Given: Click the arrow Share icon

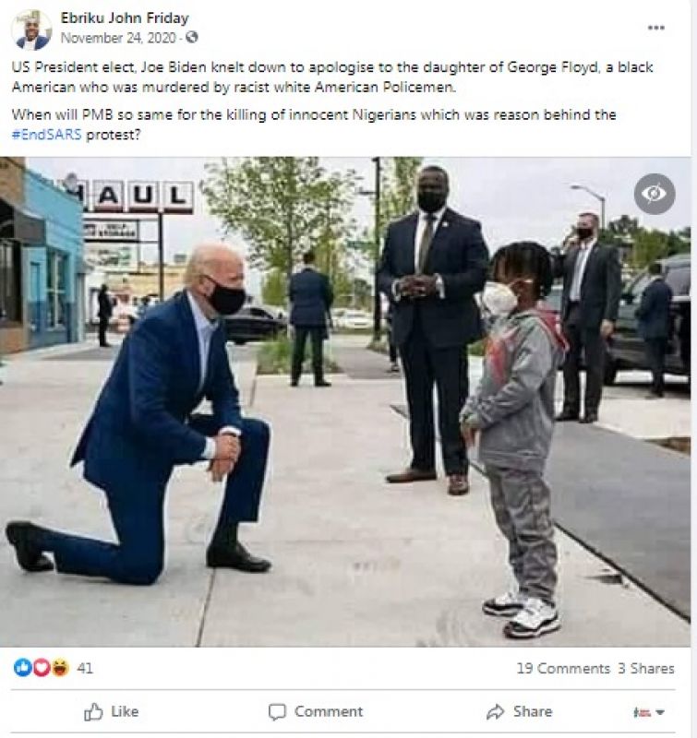Looking at the screenshot, I should pyautogui.click(x=496, y=711).
